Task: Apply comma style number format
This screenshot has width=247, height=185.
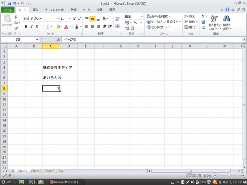Action: click(141, 23)
